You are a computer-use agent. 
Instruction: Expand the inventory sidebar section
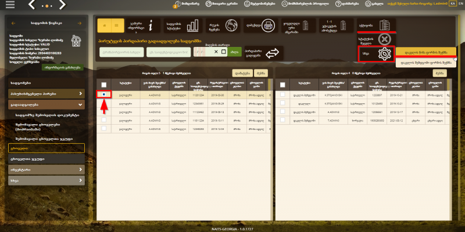click(46, 170)
